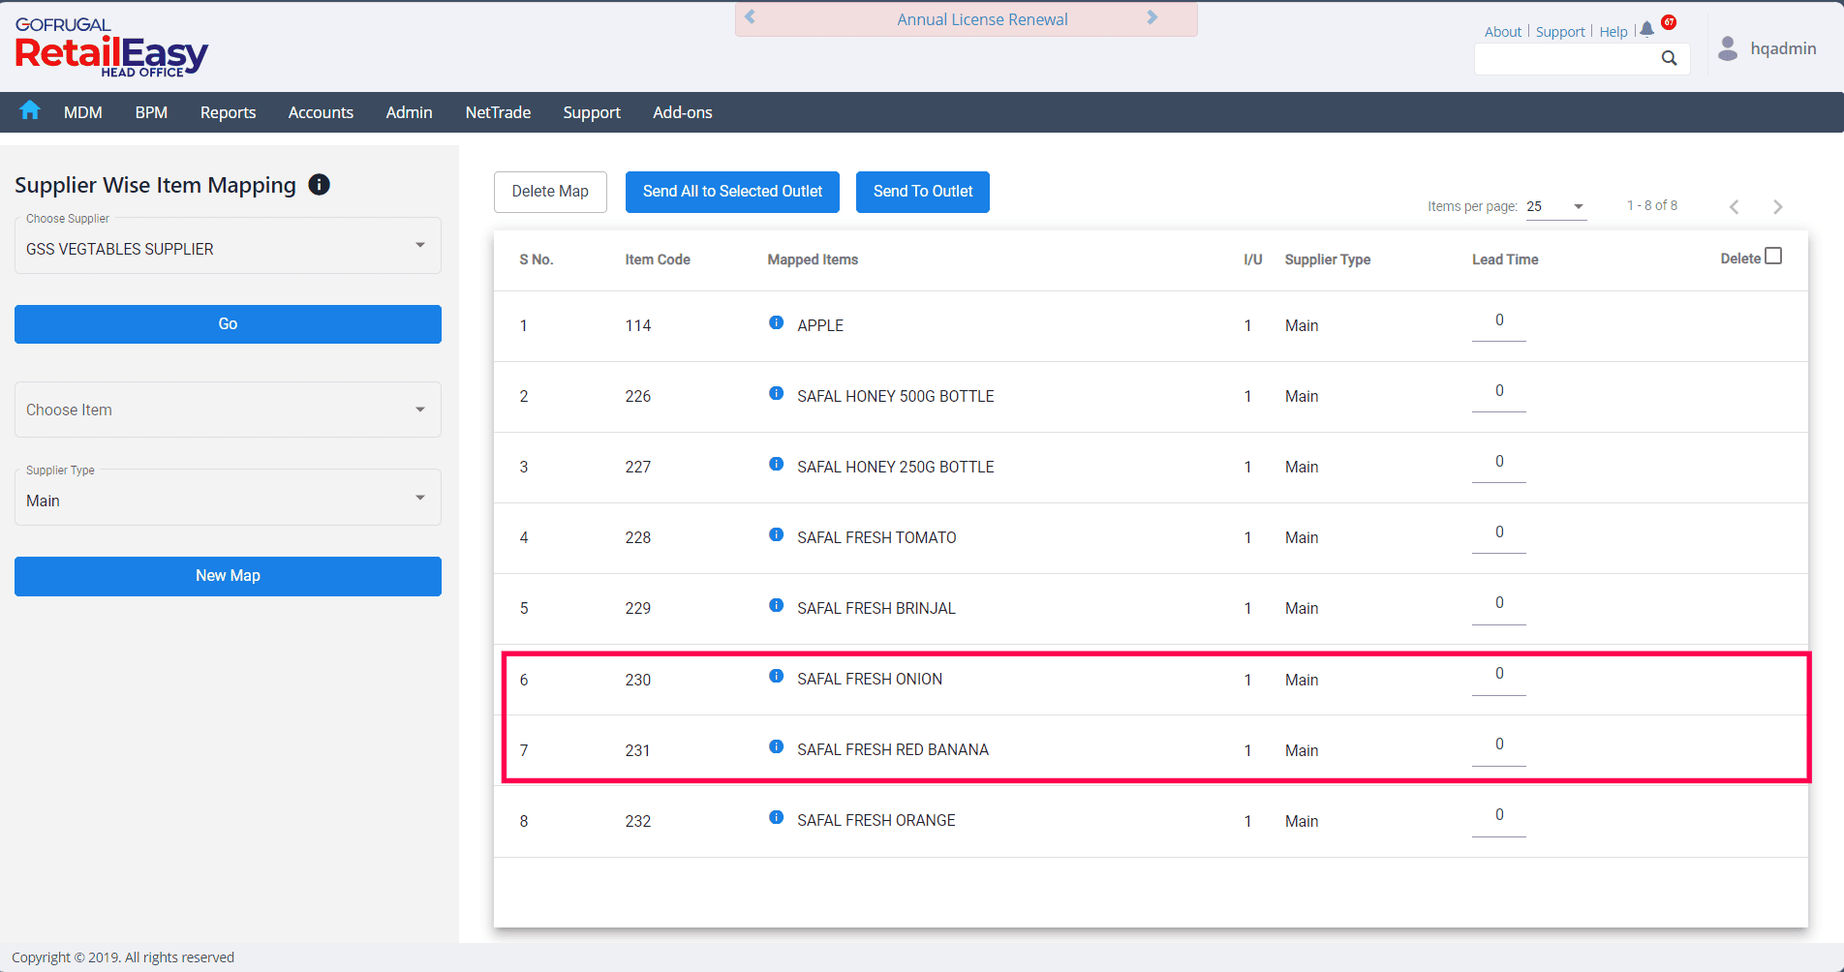Click the info icon next to APPLE
The width and height of the screenshot is (1844, 972).
[776, 322]
